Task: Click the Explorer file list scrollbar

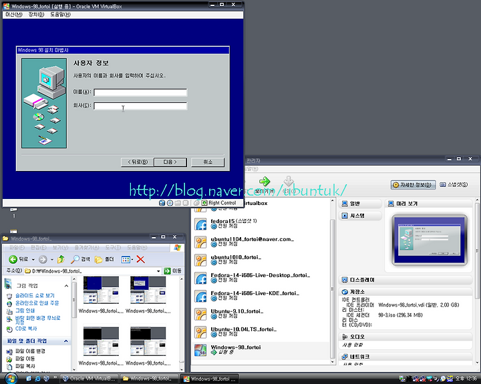Action: (x=182, y=324)
